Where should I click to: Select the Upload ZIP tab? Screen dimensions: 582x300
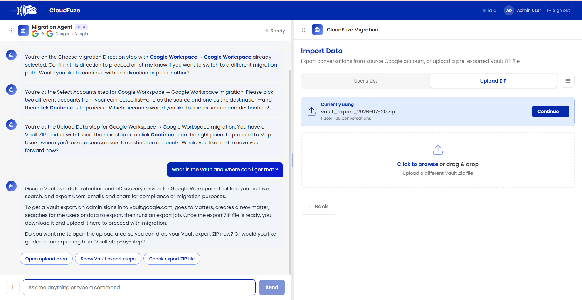pos(493,81)
